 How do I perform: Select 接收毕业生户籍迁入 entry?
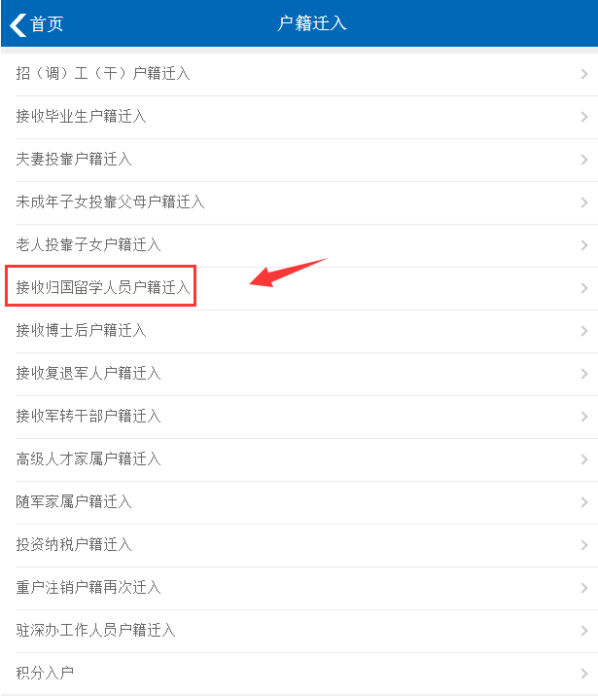tap(299, 117)
